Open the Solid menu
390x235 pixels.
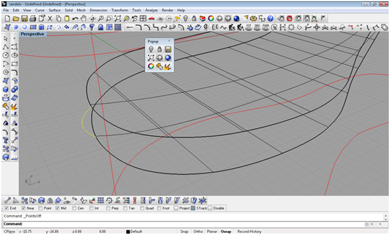tap(69, 10)
